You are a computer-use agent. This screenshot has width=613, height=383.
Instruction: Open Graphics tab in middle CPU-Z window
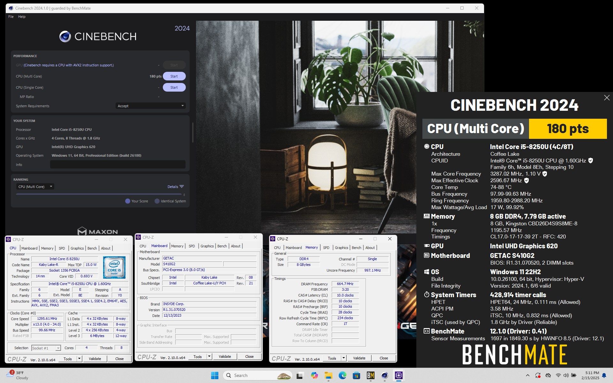click(207, 246)
